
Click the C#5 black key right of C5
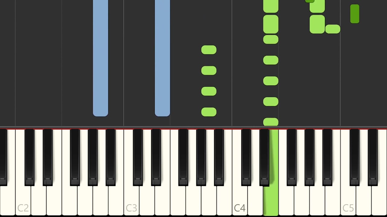tap(354, 157)
